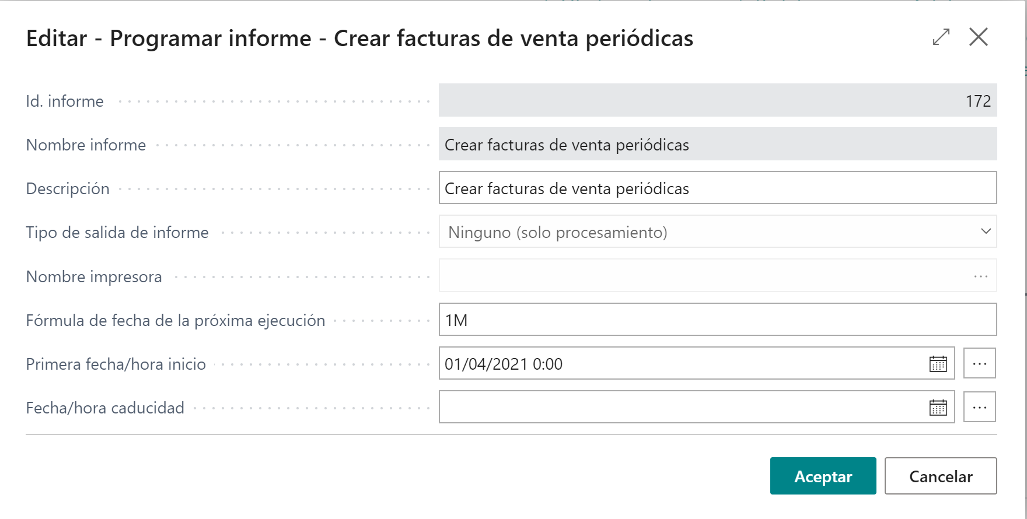This screenshot has width=1027, height=519.
Task: Click Aceptar to confirm schedule
Action: [823, 476]
